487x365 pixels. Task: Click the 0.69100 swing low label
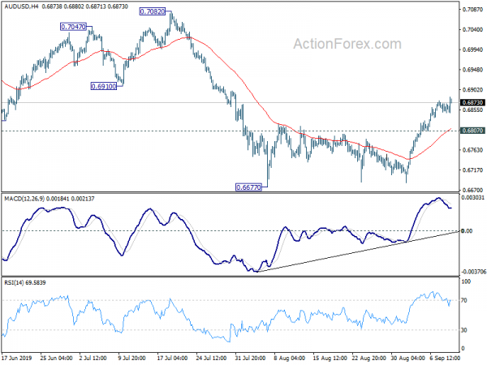click(104, 86)
